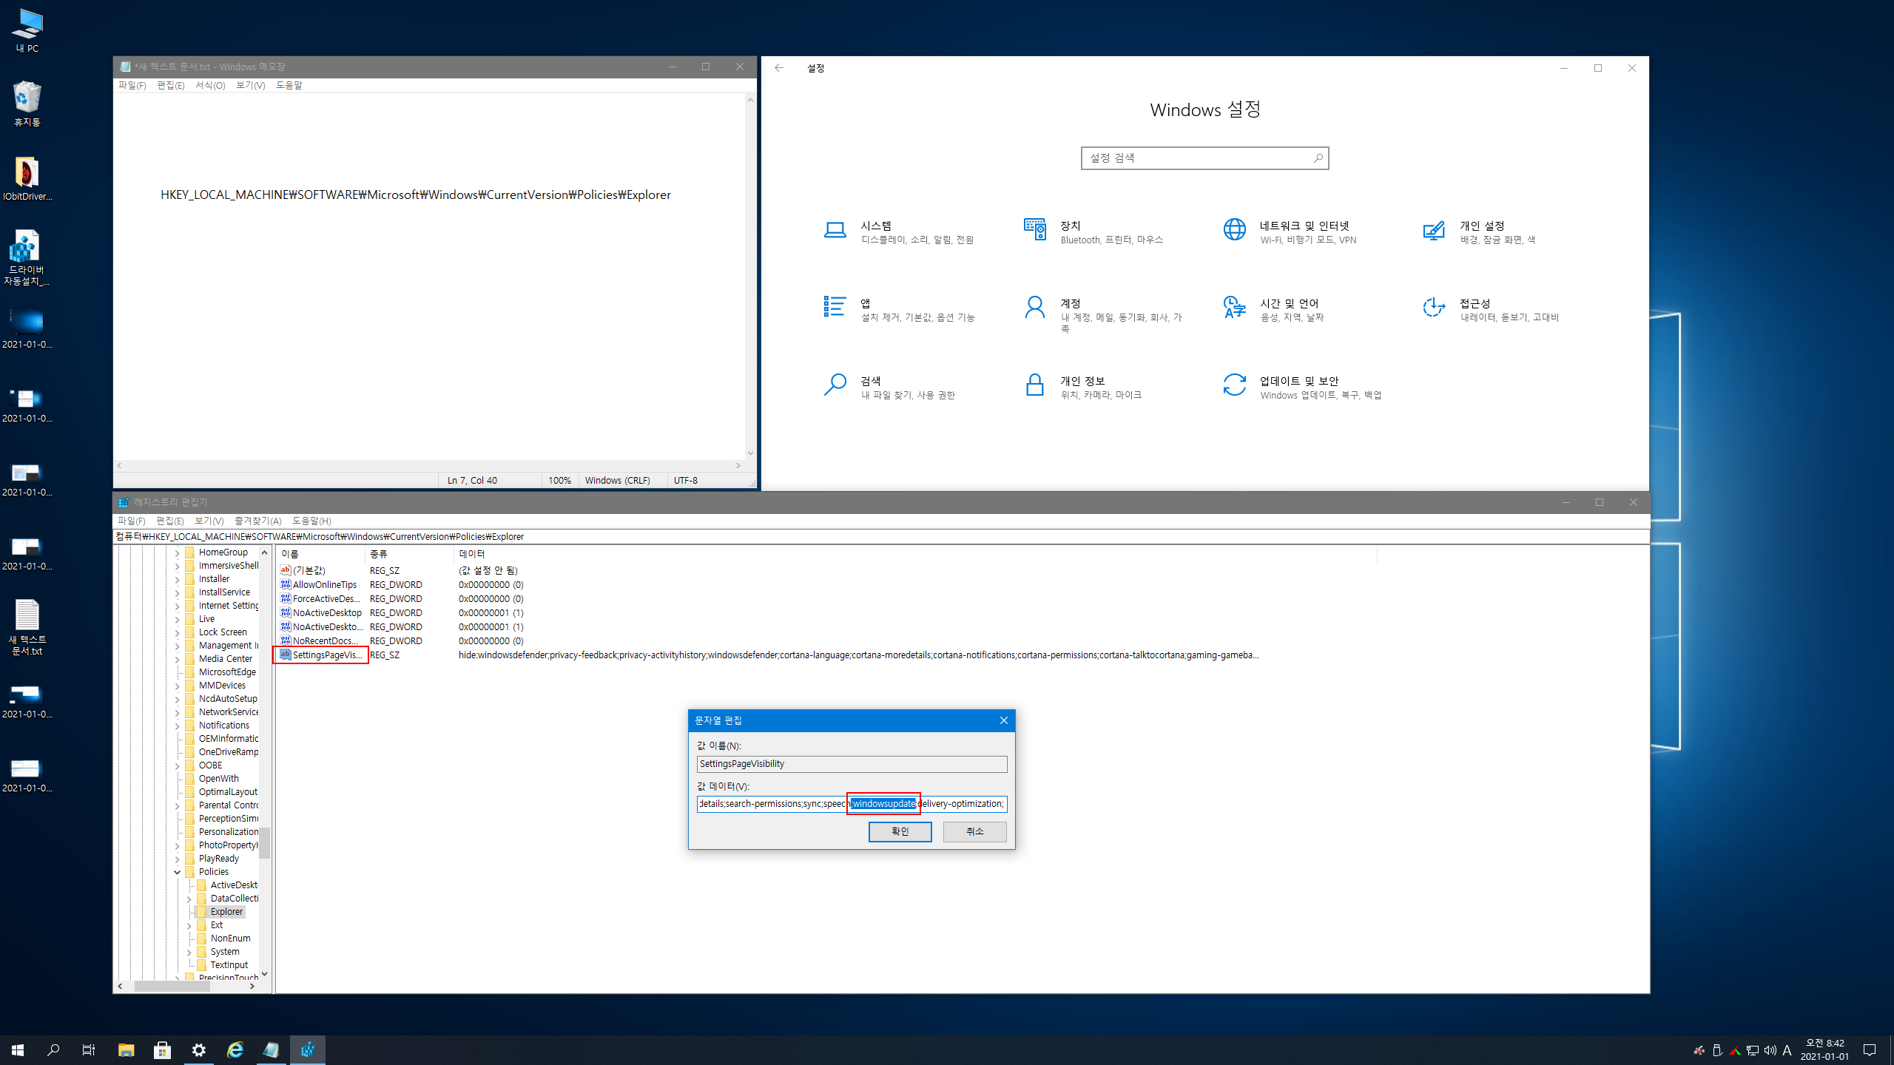Open the 시스템 settings icon
Image resolution: width=1894 pixels, height=1065 pixels.
[x=835, y=231]
